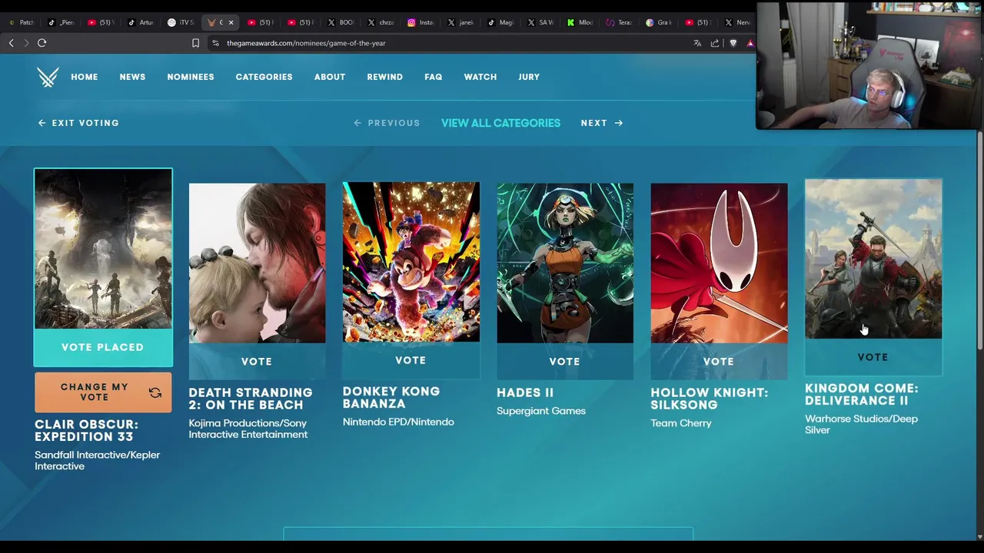Image resolution: width=984 pixels, height=553 pixels.
Task: Open the JURY menu item
Action: click(529, 77)
